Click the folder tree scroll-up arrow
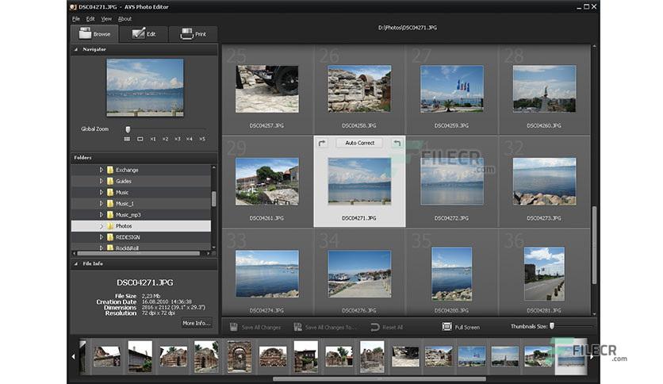 click(213, 167)
